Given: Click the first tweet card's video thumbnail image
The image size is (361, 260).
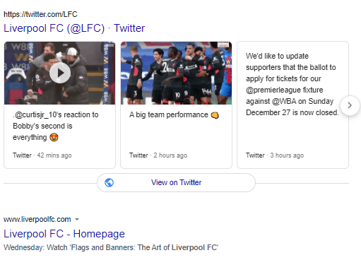Looking at the screenshot, I should click(x=59, y=73).
